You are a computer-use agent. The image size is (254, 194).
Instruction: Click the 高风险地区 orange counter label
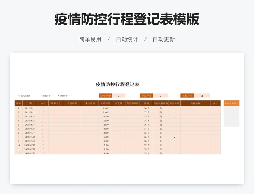pos(105,96)
